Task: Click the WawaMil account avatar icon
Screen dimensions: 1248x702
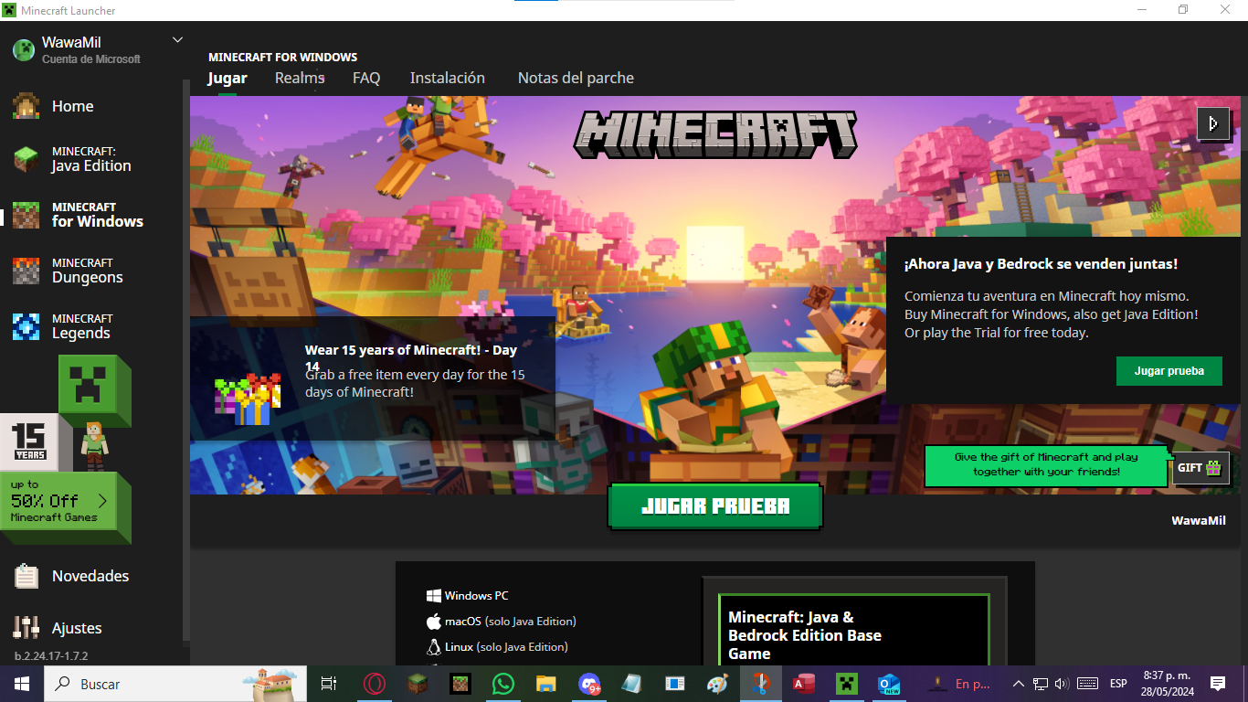Action: coord(24,50)
